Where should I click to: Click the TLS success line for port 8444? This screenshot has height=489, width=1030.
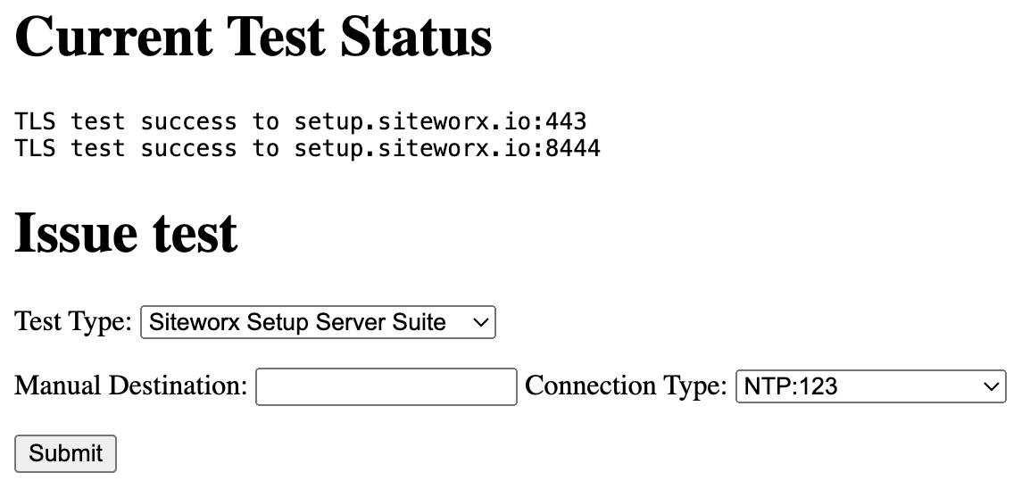point(307,148)
